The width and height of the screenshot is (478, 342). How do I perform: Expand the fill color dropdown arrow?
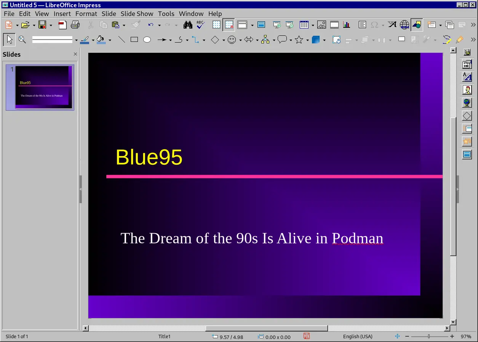coord(110,40)
